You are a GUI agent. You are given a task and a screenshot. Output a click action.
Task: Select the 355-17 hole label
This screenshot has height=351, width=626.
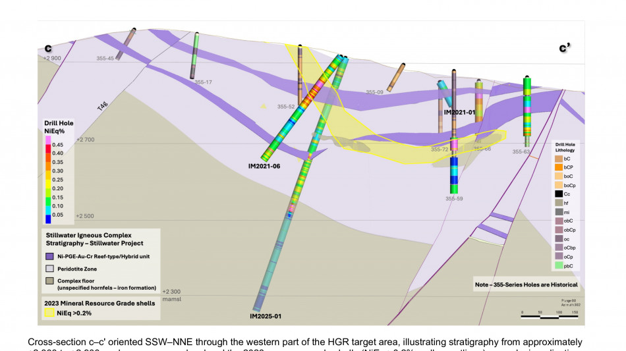[x=203, y=82]
